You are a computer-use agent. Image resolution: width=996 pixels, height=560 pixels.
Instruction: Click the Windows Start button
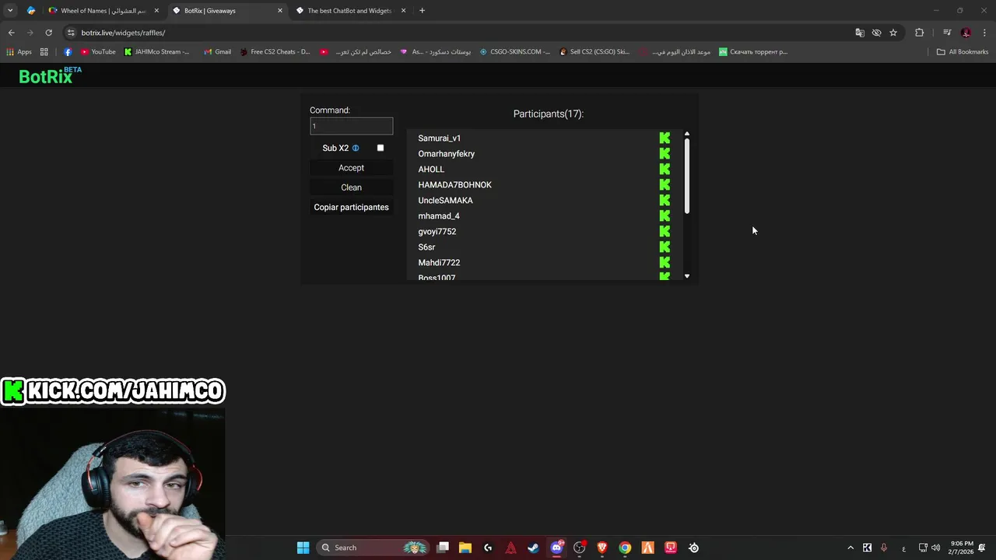click(x=303, y=548)
